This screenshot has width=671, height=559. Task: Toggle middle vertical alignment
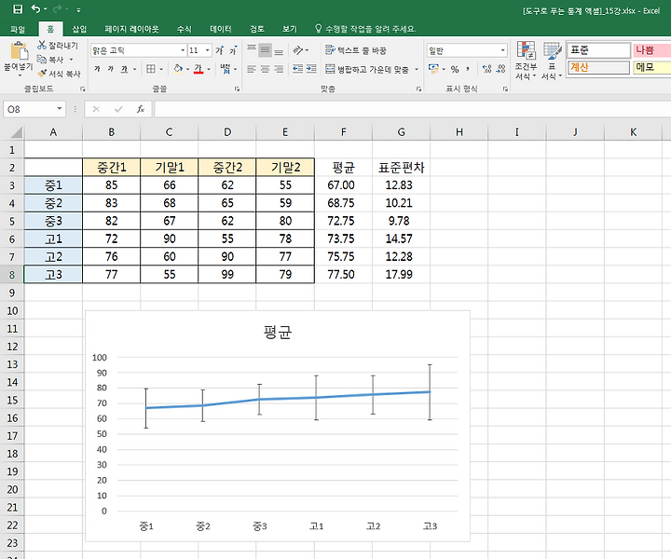click(x=266, y=50)
